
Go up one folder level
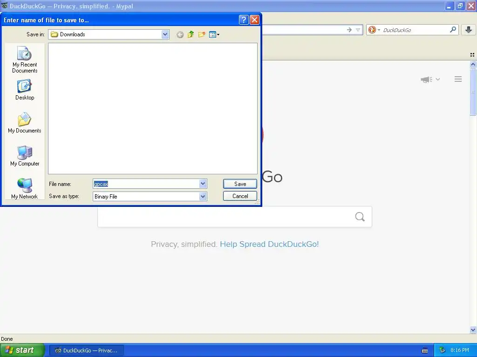coord(191,34)
